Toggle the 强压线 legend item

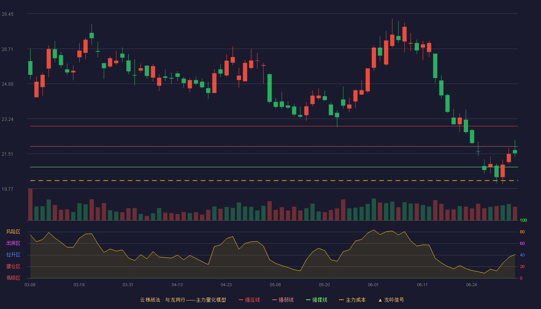click(249, 300)
